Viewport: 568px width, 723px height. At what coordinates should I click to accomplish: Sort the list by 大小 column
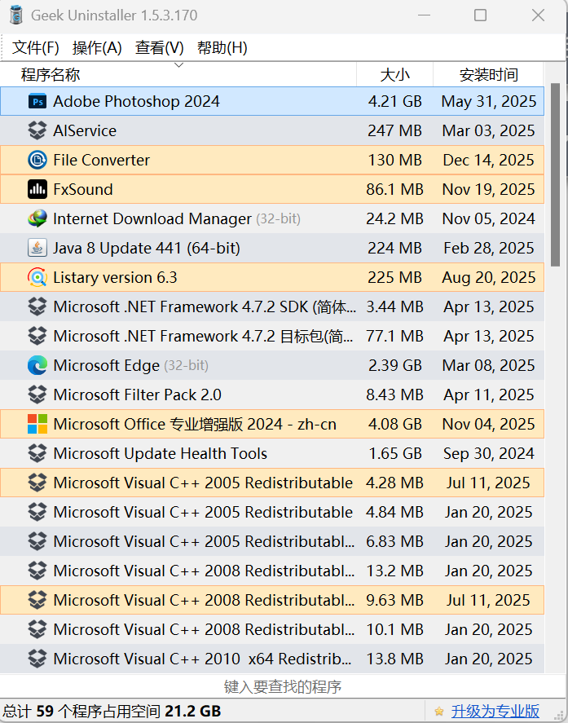click(x=395, y=74)
